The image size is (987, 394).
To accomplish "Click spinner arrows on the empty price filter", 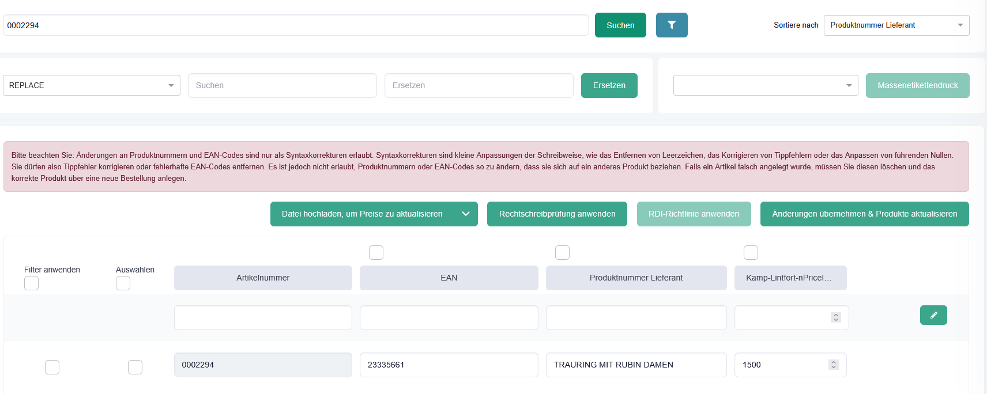I will click(x=835, y=317).
